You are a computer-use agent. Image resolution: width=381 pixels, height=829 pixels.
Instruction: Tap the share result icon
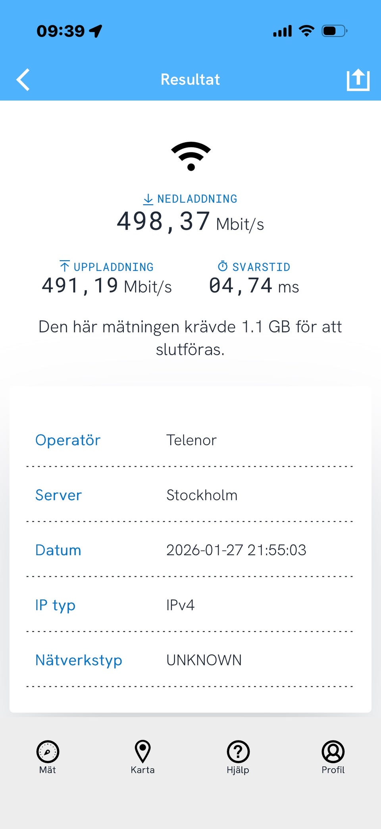pyautogui.click(x=358, y=79)
